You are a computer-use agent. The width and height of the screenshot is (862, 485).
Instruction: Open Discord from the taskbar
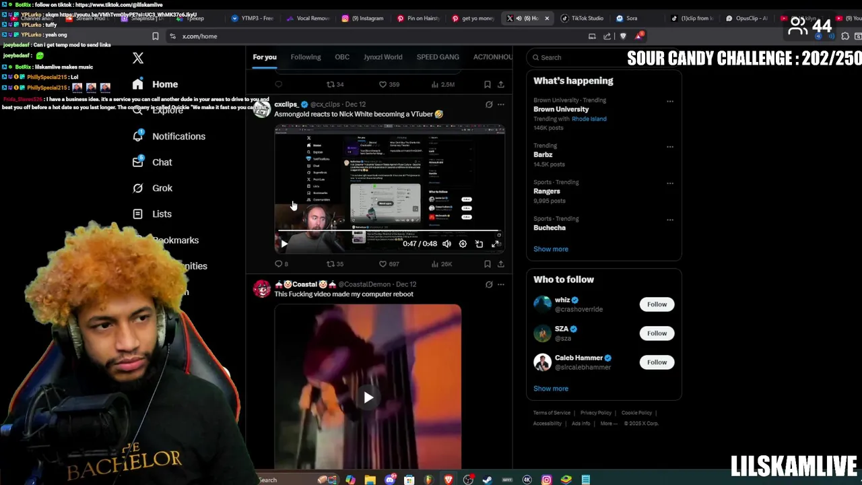[x=390, y=480]
